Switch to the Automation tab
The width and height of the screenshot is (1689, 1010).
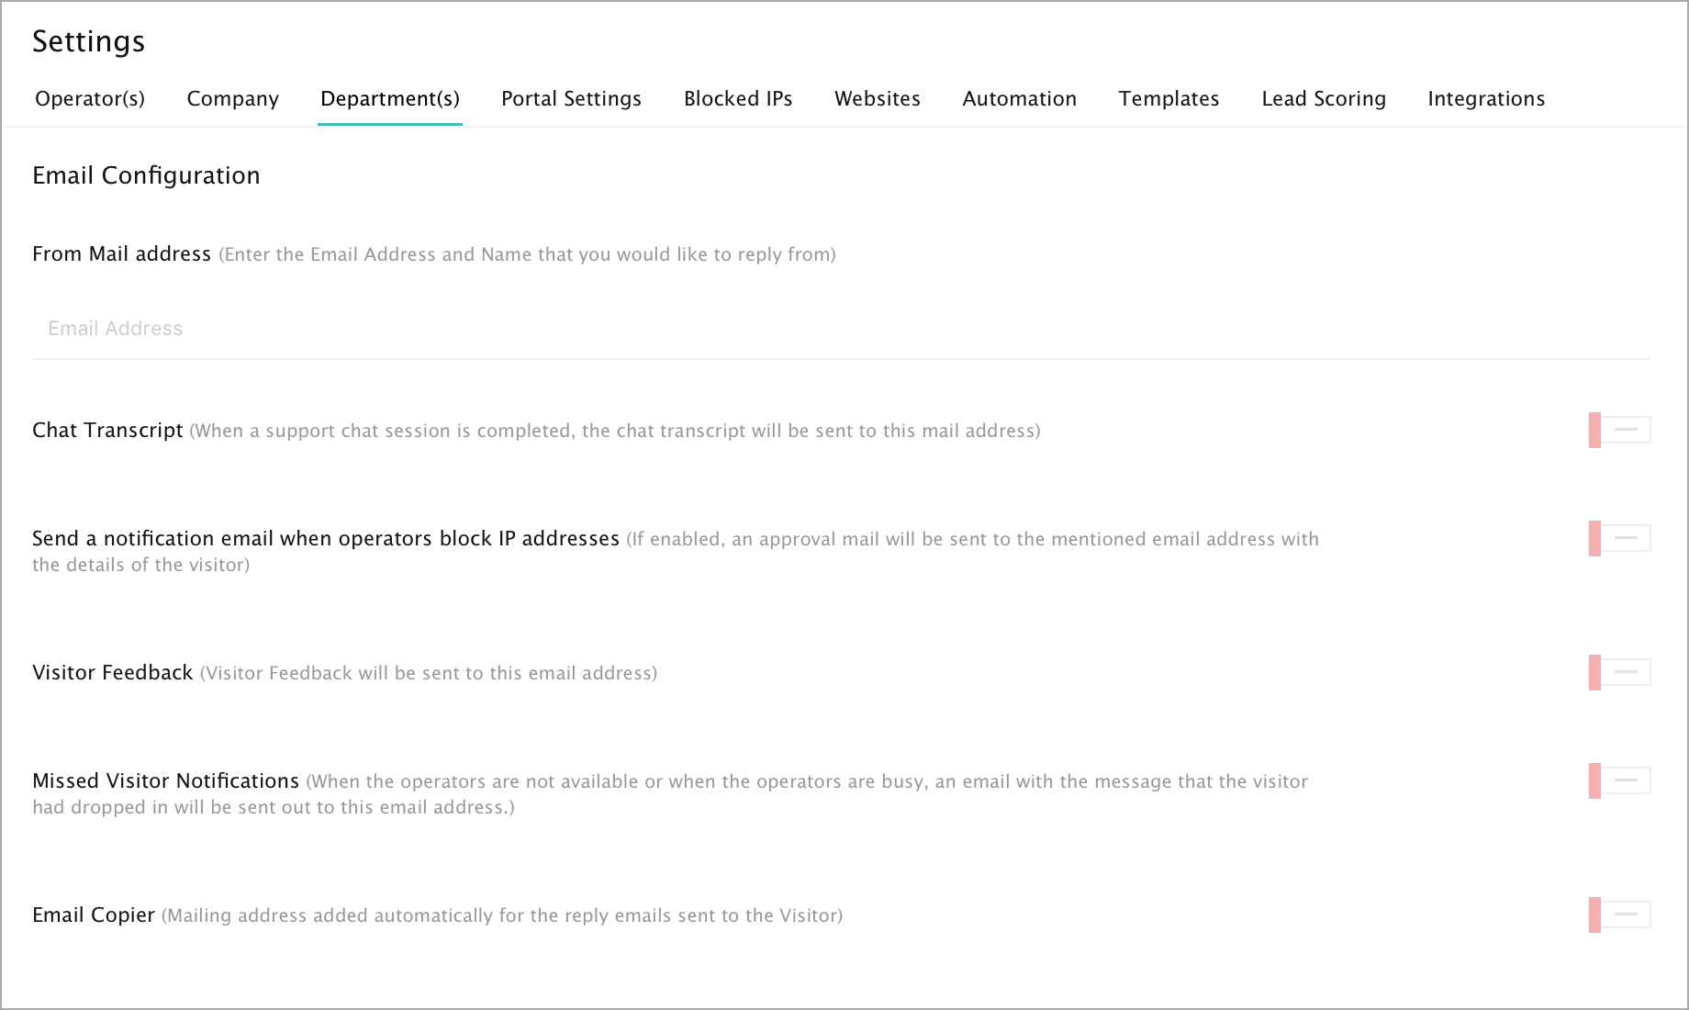click(1020, 98)
